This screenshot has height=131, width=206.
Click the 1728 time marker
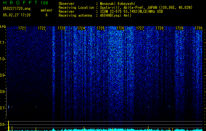click(159, 28)
